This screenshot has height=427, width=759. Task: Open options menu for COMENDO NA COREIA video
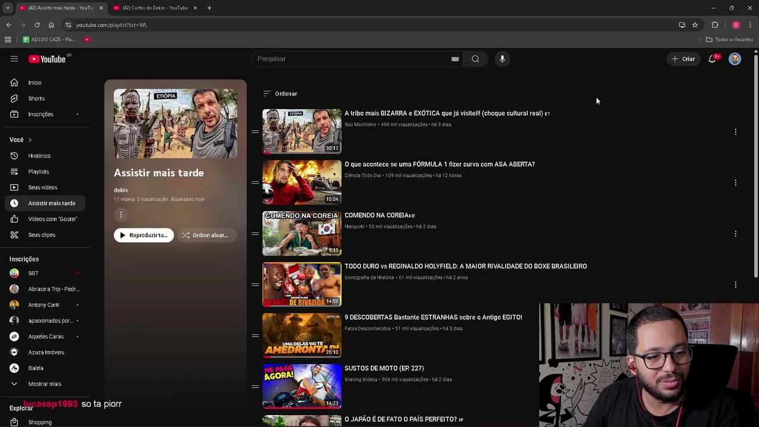point(735,234)
